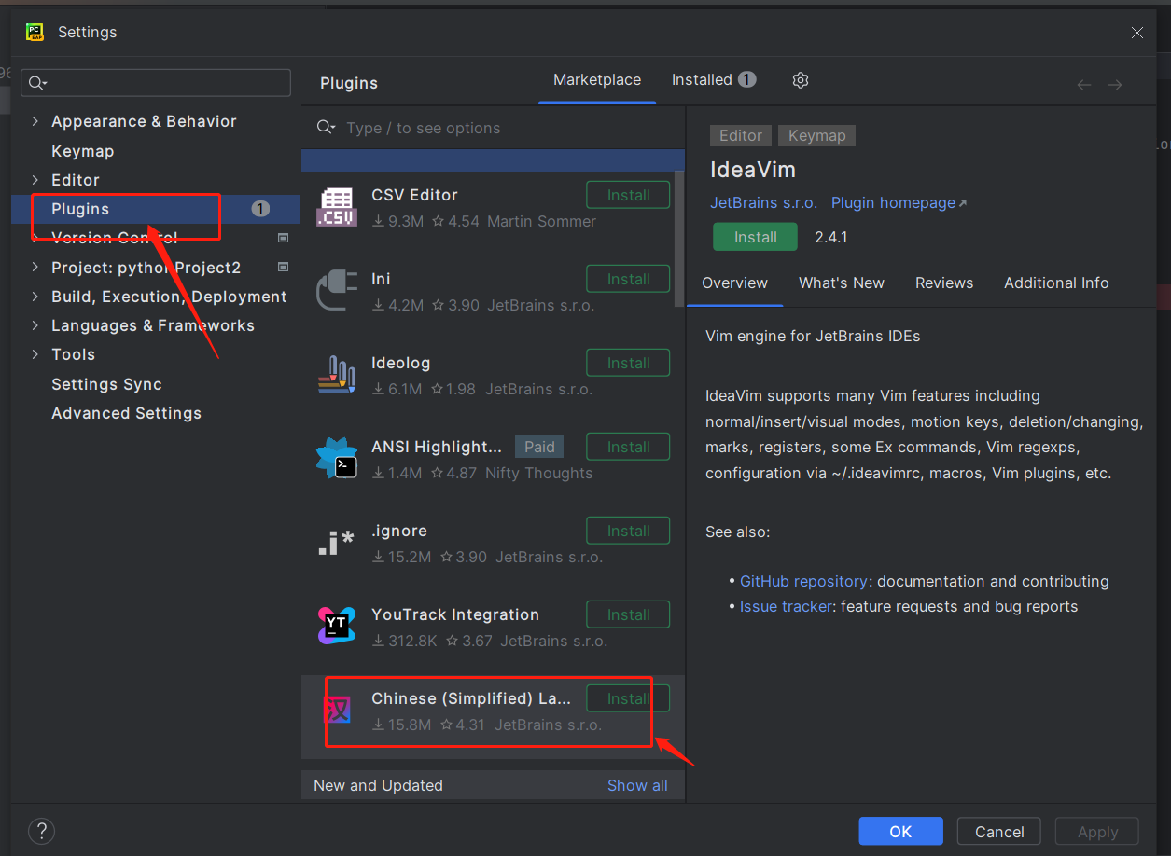
Task: Install the .ignore plugin
Action: 628,531
